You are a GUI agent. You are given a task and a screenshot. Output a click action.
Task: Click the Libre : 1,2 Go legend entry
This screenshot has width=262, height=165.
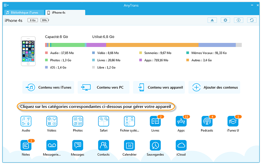[104, 68]
